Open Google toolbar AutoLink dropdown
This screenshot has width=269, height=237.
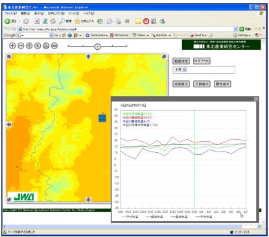161,35
